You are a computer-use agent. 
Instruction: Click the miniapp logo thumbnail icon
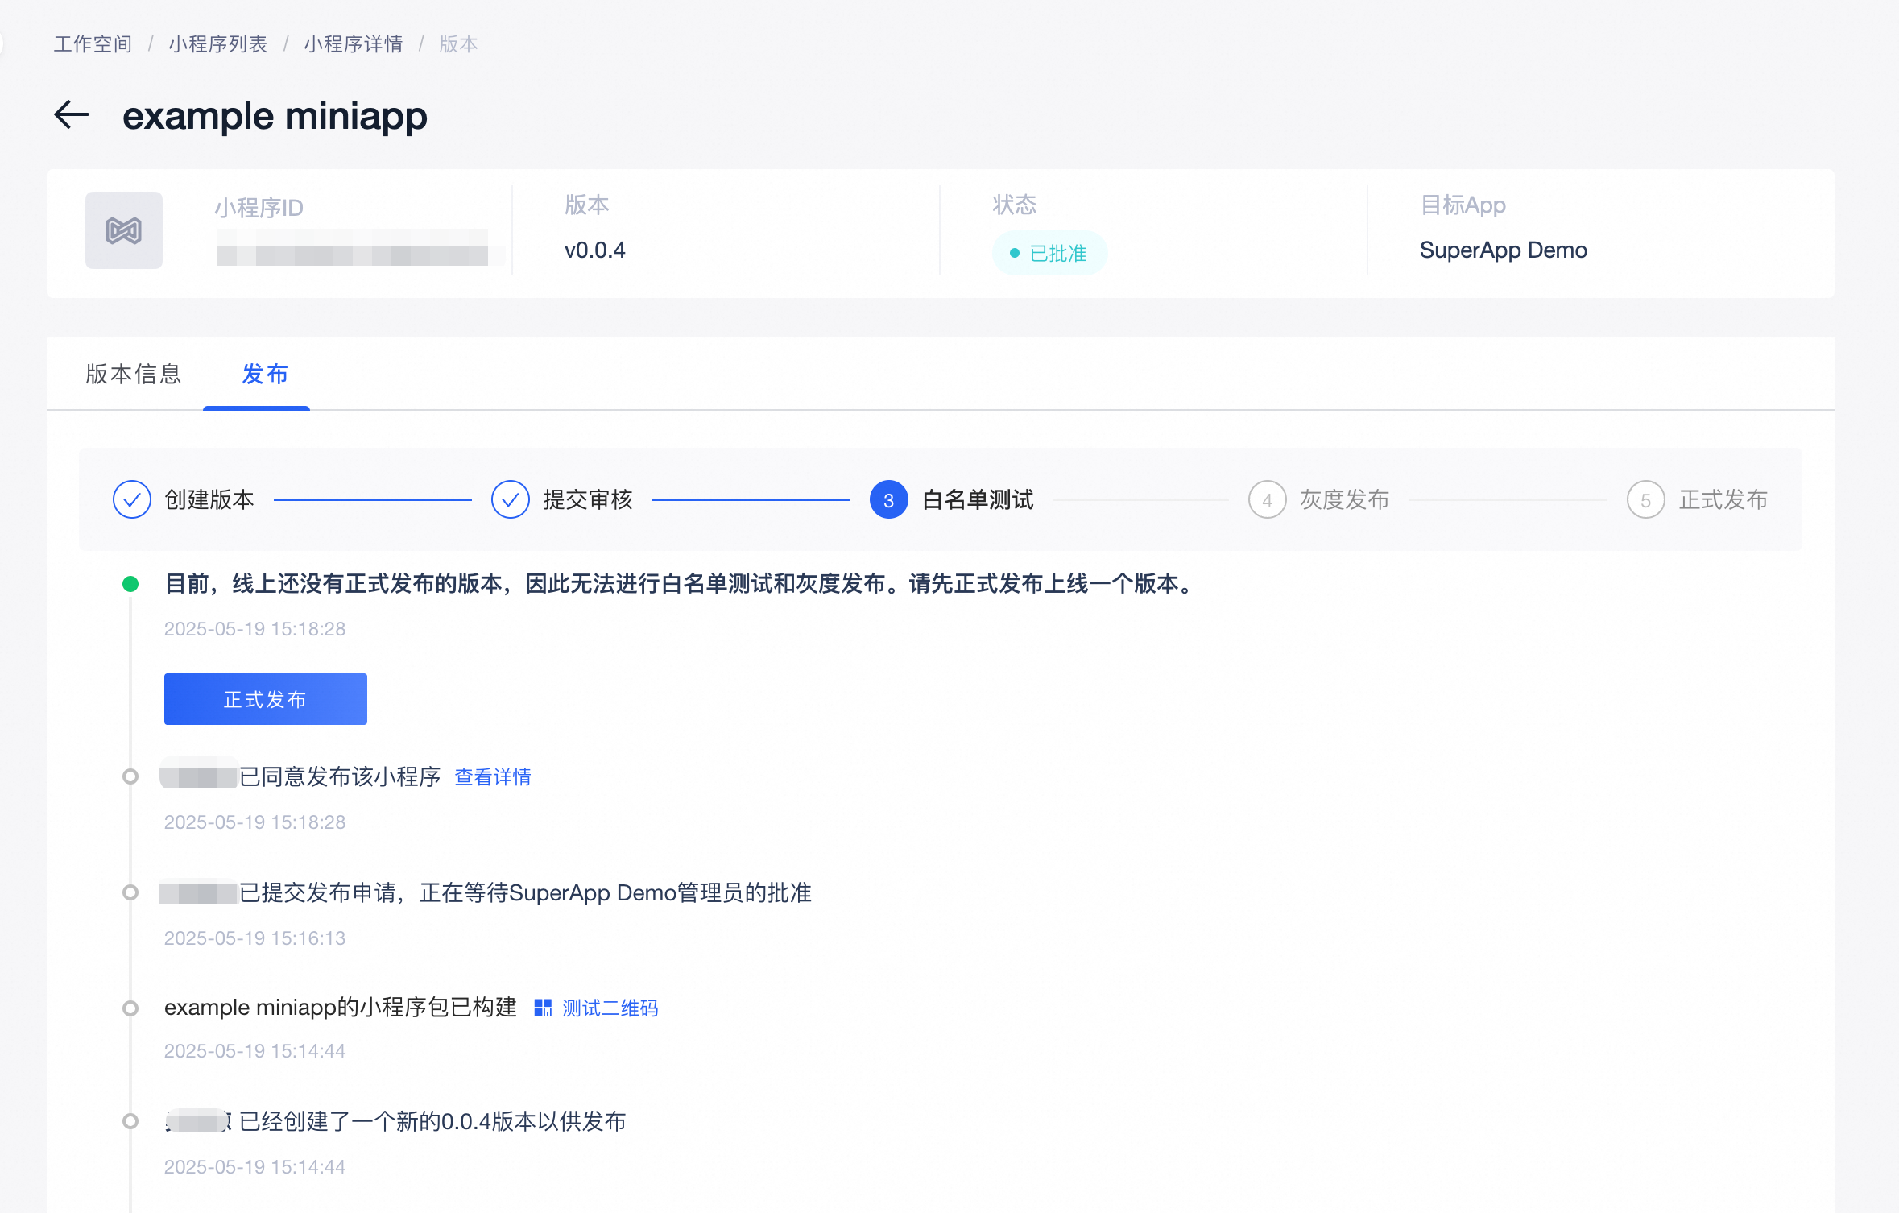coord(124,230)
